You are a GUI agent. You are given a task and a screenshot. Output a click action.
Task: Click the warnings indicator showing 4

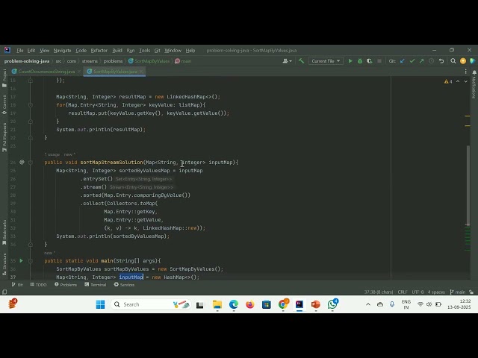(448, 81)
